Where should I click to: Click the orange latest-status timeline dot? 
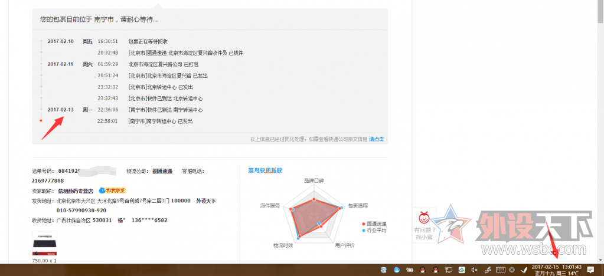41,121
